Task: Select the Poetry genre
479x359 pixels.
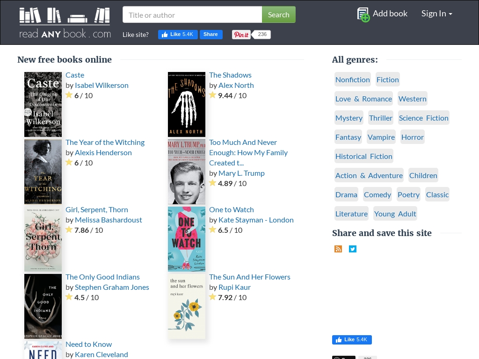Action: 409,195
